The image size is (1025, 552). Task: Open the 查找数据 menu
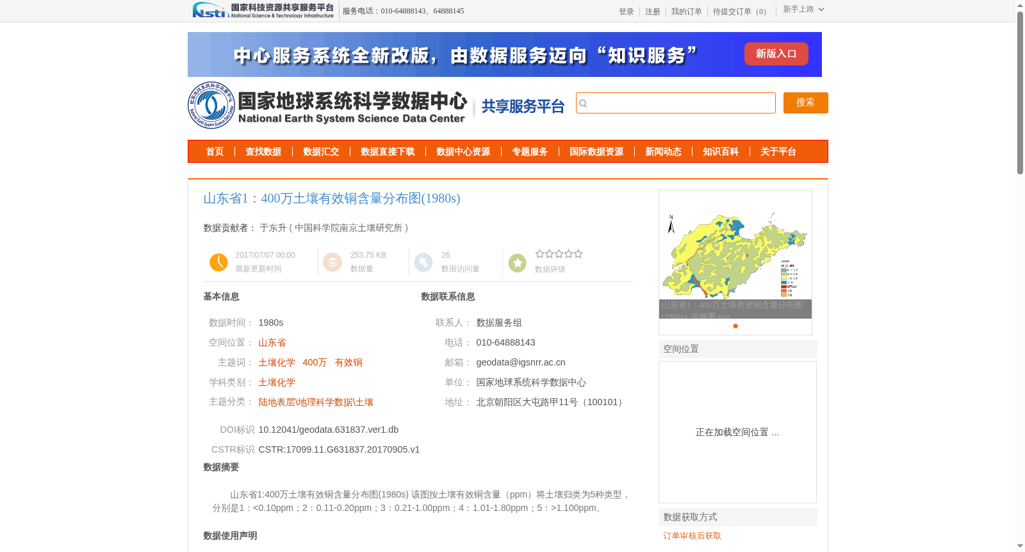click(263, 152)
